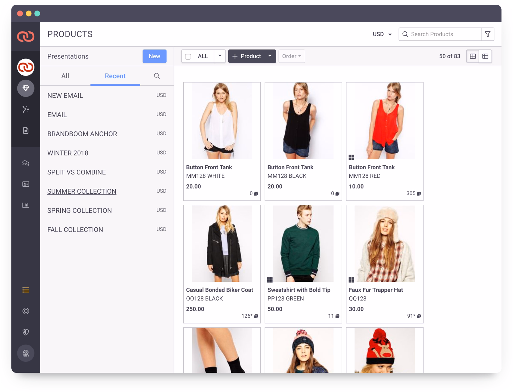Open Button Front Tank white product image
Screen dimensions: 513x392
(222, 121)
